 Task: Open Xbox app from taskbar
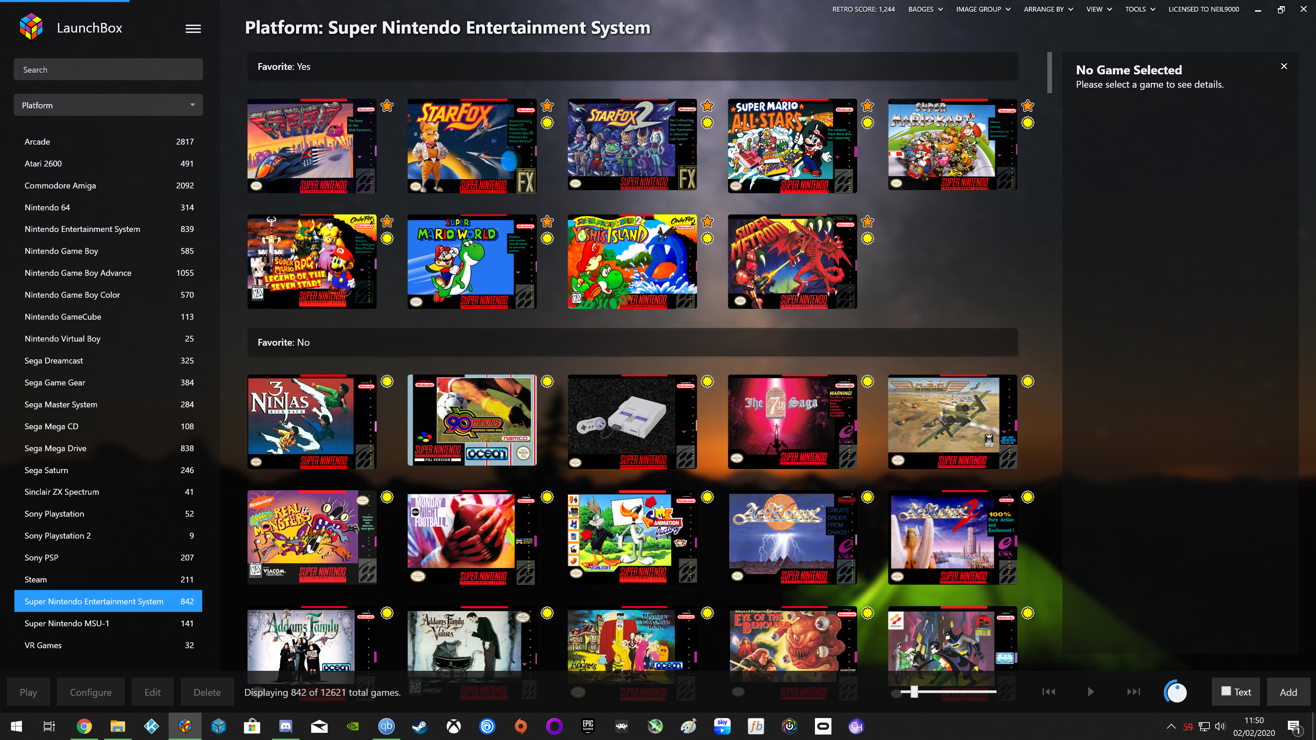tap(454, 726)
